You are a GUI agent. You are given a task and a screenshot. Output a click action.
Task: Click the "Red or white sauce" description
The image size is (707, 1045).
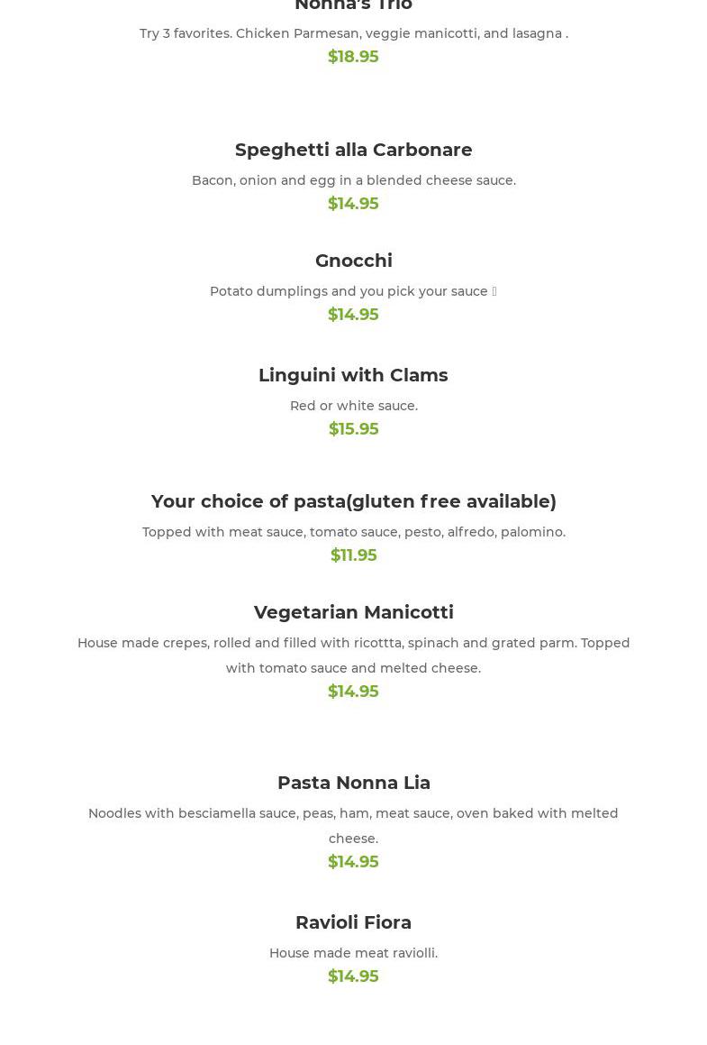(353, 406)
